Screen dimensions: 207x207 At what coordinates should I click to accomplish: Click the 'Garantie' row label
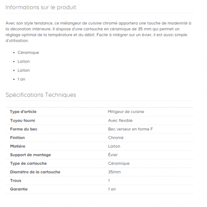pyautogui.click(x=19, y=189)
